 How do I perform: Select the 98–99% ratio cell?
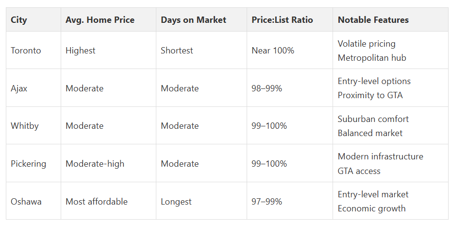[267, 88]
